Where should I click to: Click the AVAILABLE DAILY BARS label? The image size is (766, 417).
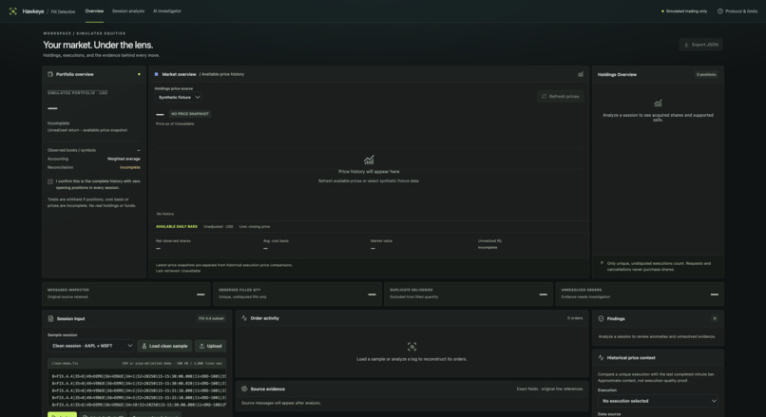point(177,227)
